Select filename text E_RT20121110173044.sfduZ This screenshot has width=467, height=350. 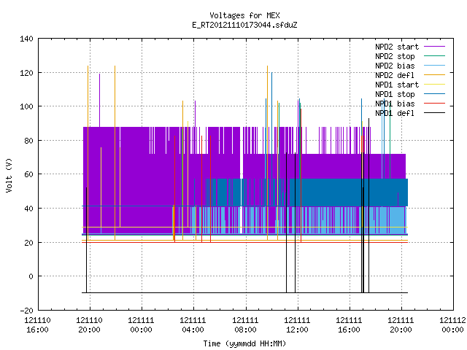pos(244,25)
